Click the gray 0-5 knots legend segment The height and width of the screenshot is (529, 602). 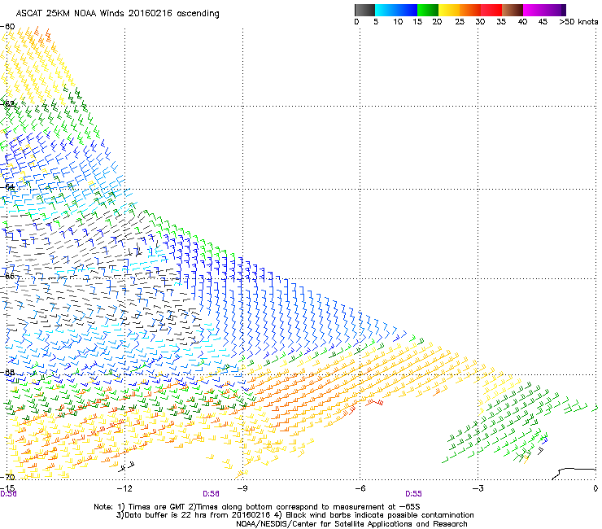click(364, 10)
